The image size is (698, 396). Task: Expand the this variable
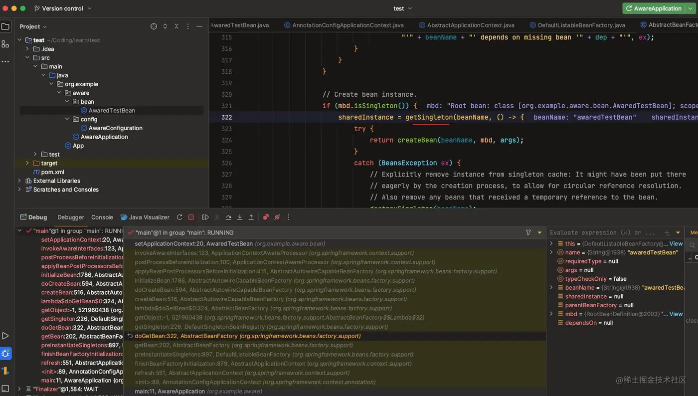pos(551,243)
